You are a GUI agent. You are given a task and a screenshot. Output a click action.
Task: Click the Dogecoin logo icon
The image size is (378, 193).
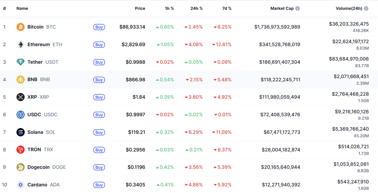[21, 167]
